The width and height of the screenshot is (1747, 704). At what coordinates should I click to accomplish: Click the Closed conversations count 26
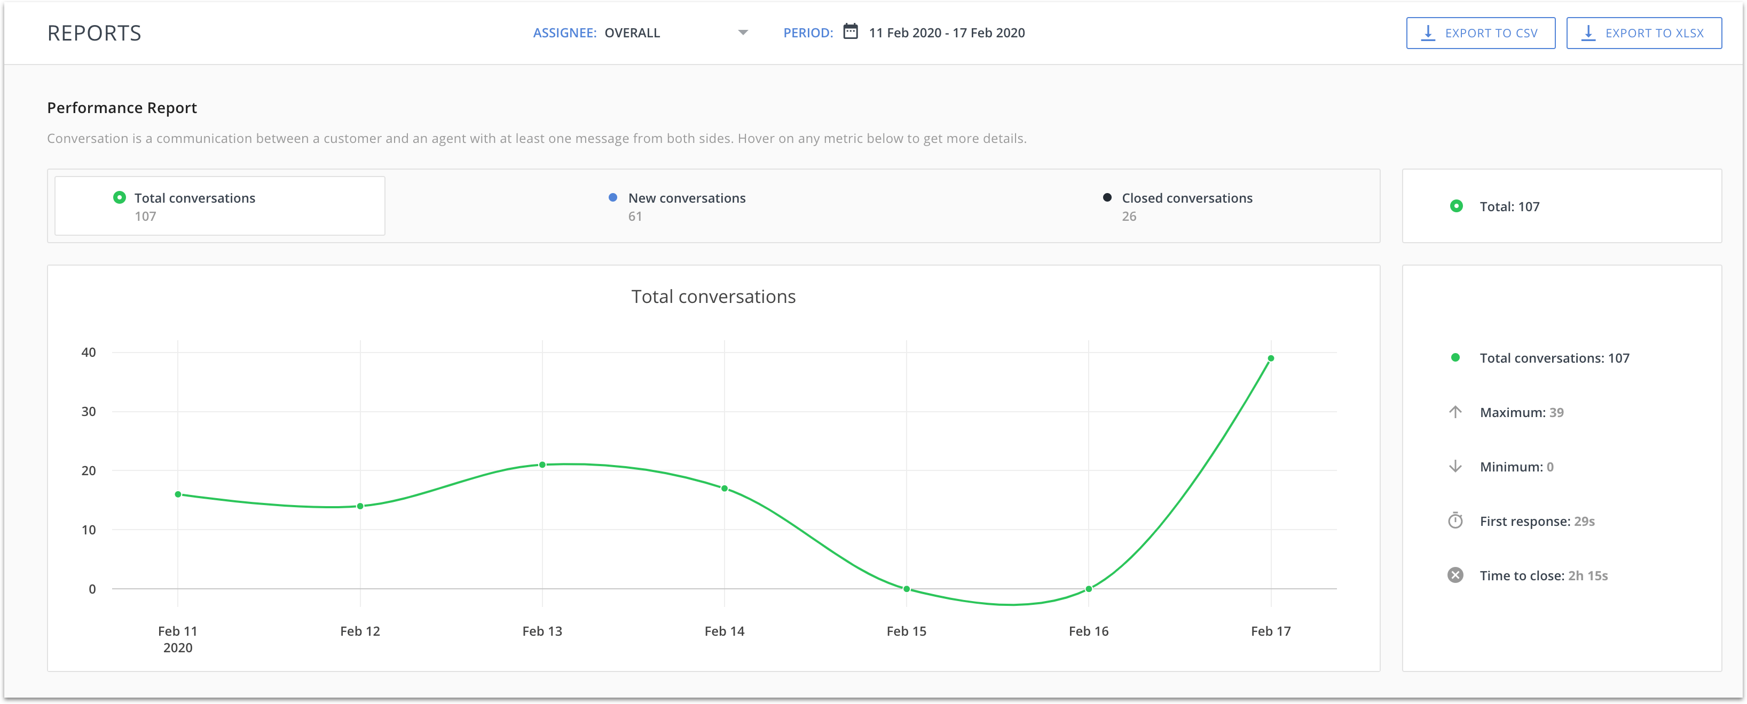[x=1129, y=217]
